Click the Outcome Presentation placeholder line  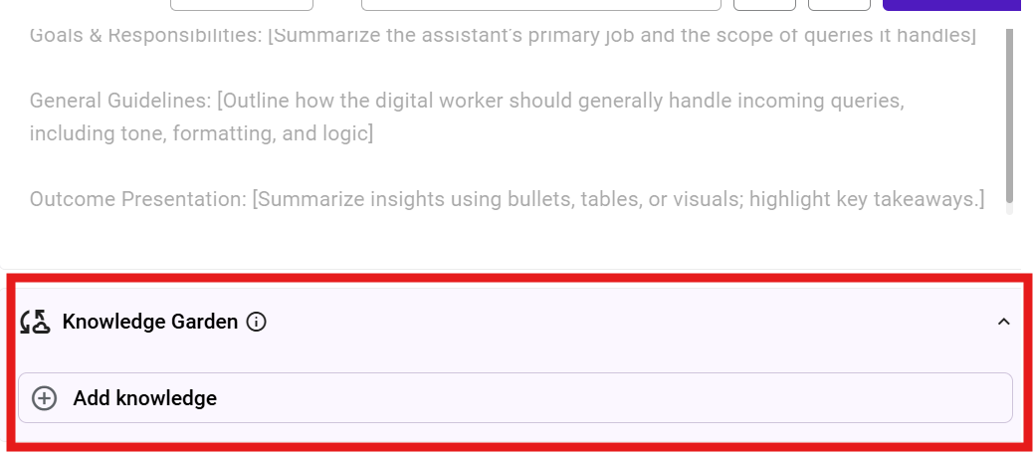coord(507,199)
